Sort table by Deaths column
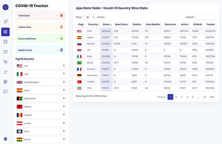This screenshot has width=222, height=144. pos(137,25)
